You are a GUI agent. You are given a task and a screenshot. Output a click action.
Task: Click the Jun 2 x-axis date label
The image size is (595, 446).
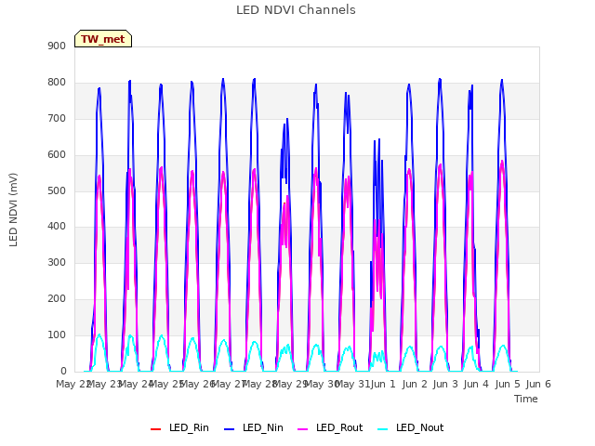click(x=415, y=384)
